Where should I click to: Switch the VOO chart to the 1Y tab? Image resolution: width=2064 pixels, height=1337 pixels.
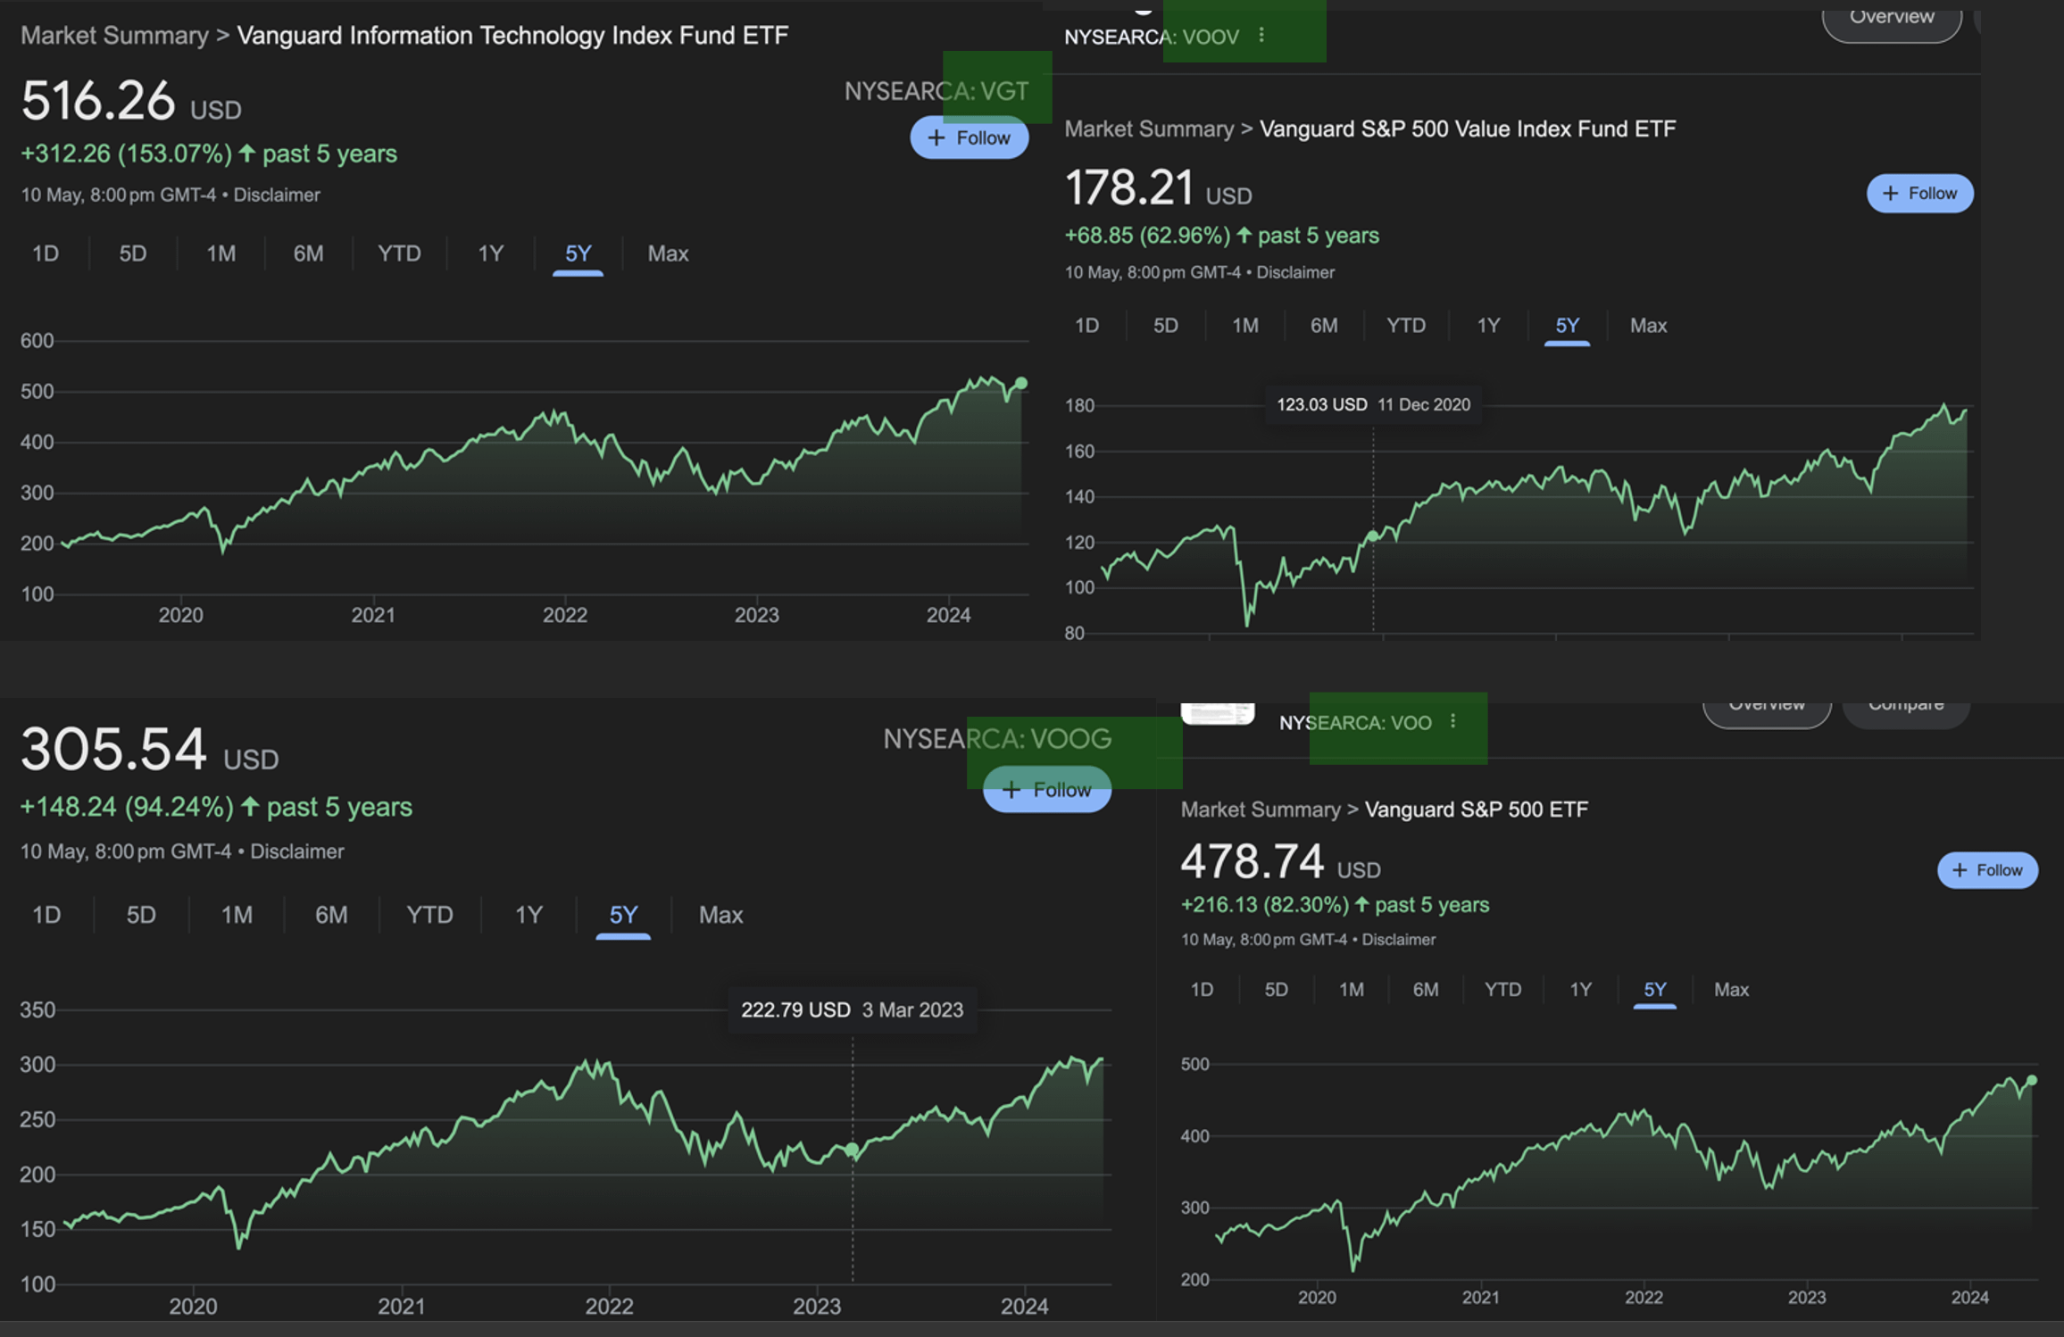click(x=1579, y=989)
